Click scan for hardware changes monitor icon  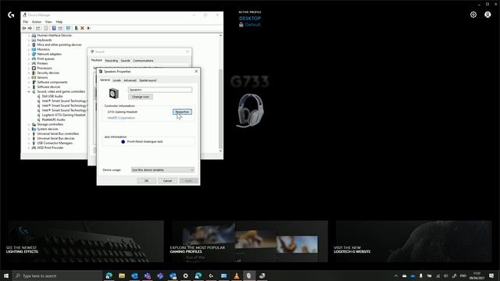point(68,28)
